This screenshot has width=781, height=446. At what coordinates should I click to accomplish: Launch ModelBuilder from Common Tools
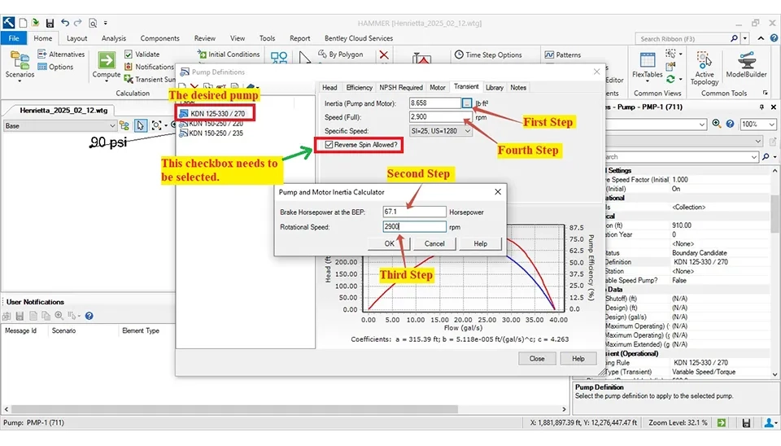coord(746,65)
